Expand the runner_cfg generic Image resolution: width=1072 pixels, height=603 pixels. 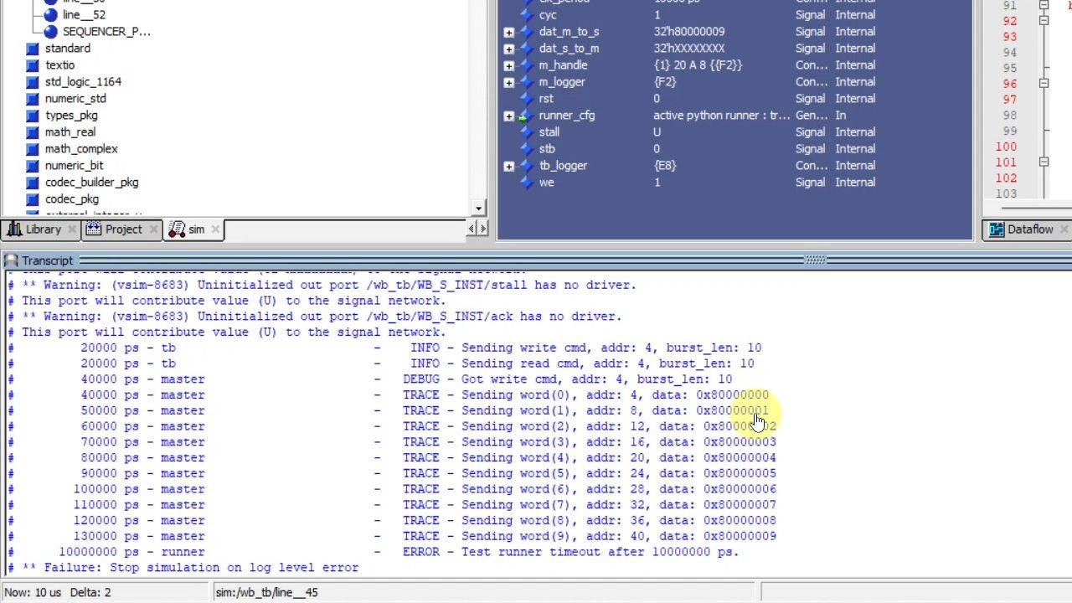pos(508,116)
